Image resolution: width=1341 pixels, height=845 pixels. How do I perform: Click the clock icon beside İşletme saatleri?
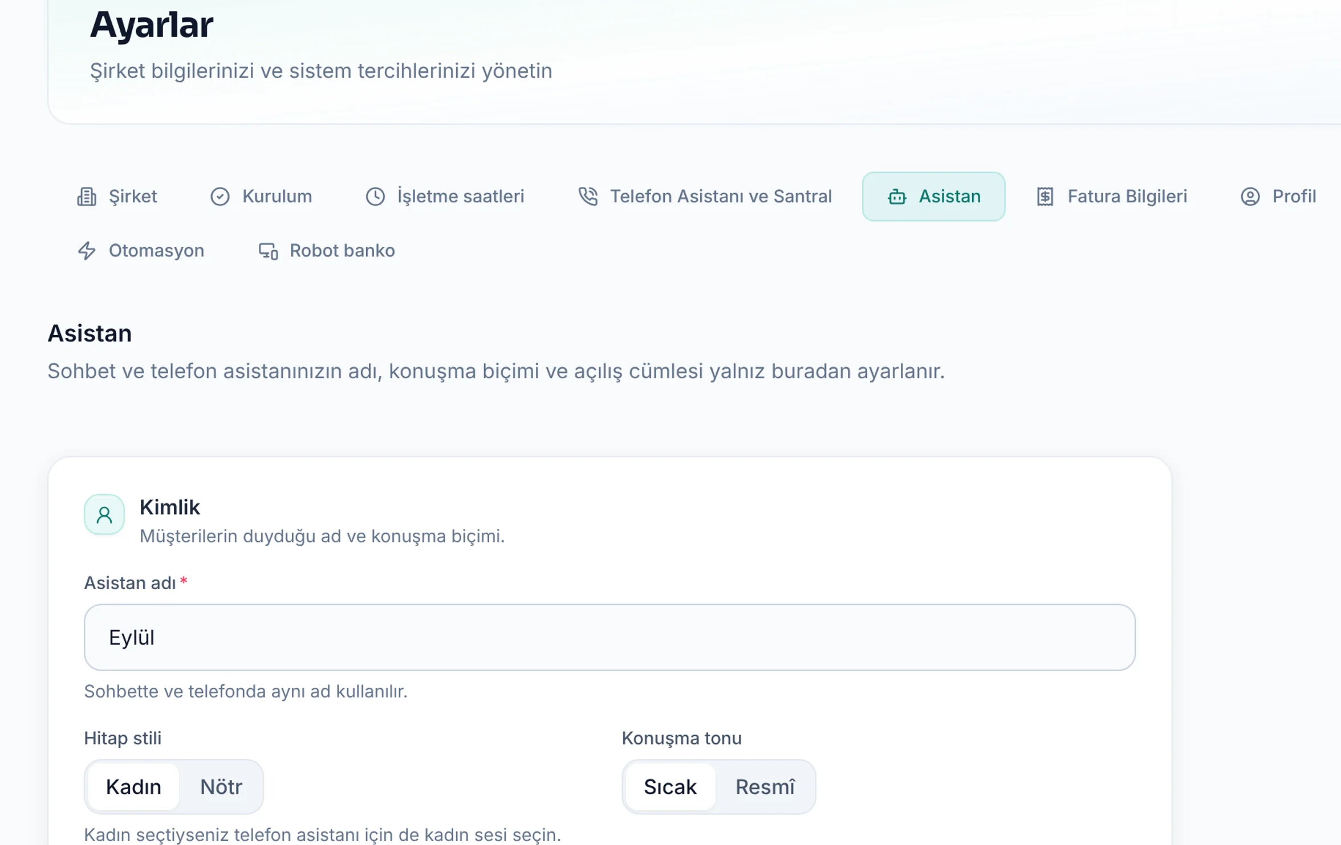[375, 197]
